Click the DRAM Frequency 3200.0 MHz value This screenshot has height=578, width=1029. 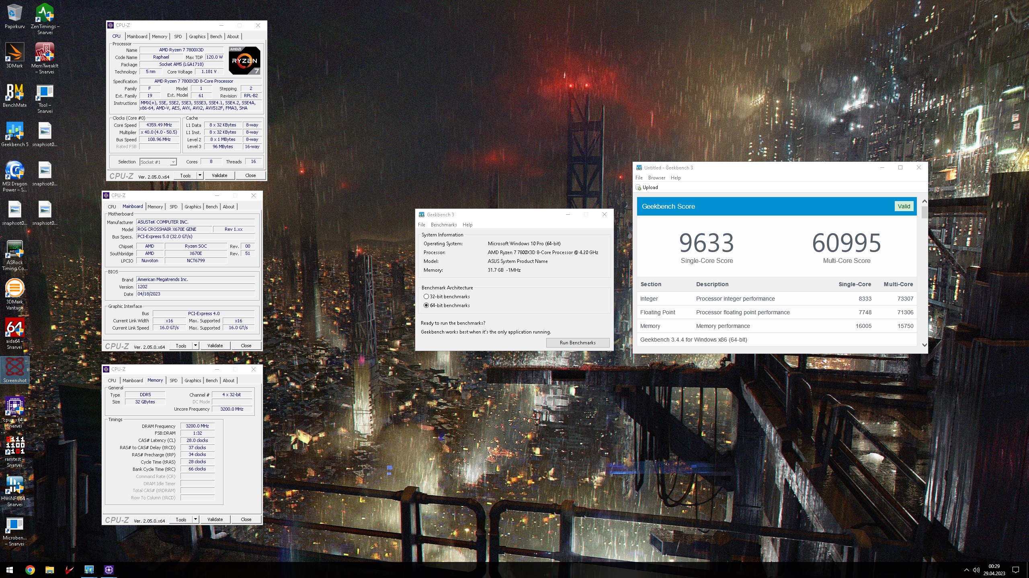197,426
